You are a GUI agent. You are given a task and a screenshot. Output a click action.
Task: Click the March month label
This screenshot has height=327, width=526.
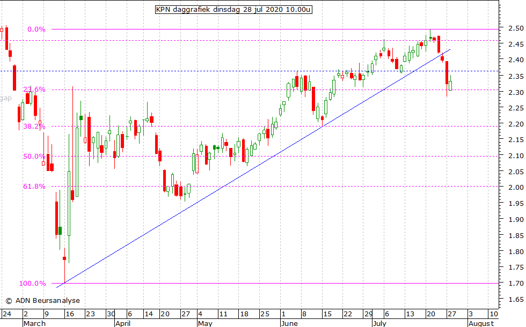34,323
